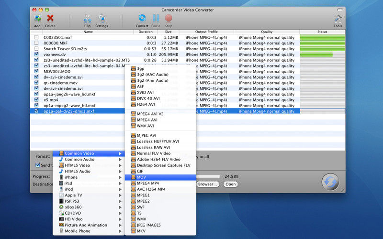Uncheck the voxnews.dv checkbox
The width and height of the screenshot is (383, 239).
point(36,54)
